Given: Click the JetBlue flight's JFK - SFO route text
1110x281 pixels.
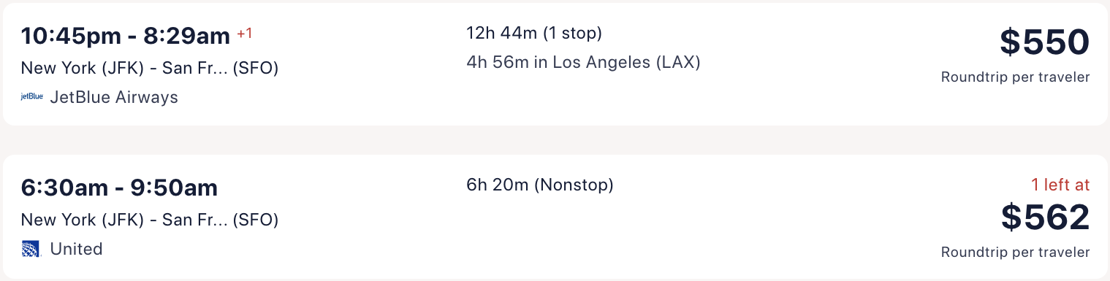Looking at the screenshot, I should [x=150, y=68].
